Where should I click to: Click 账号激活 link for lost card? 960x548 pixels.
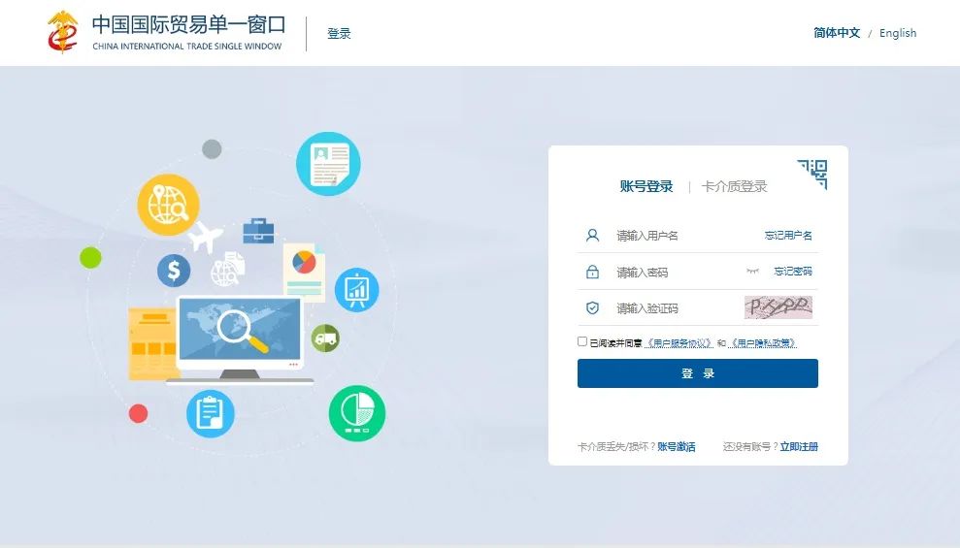pos(677,447)
